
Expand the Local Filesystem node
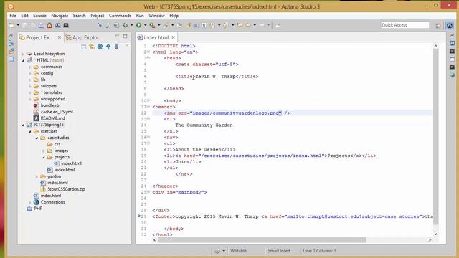pos(23,54)
